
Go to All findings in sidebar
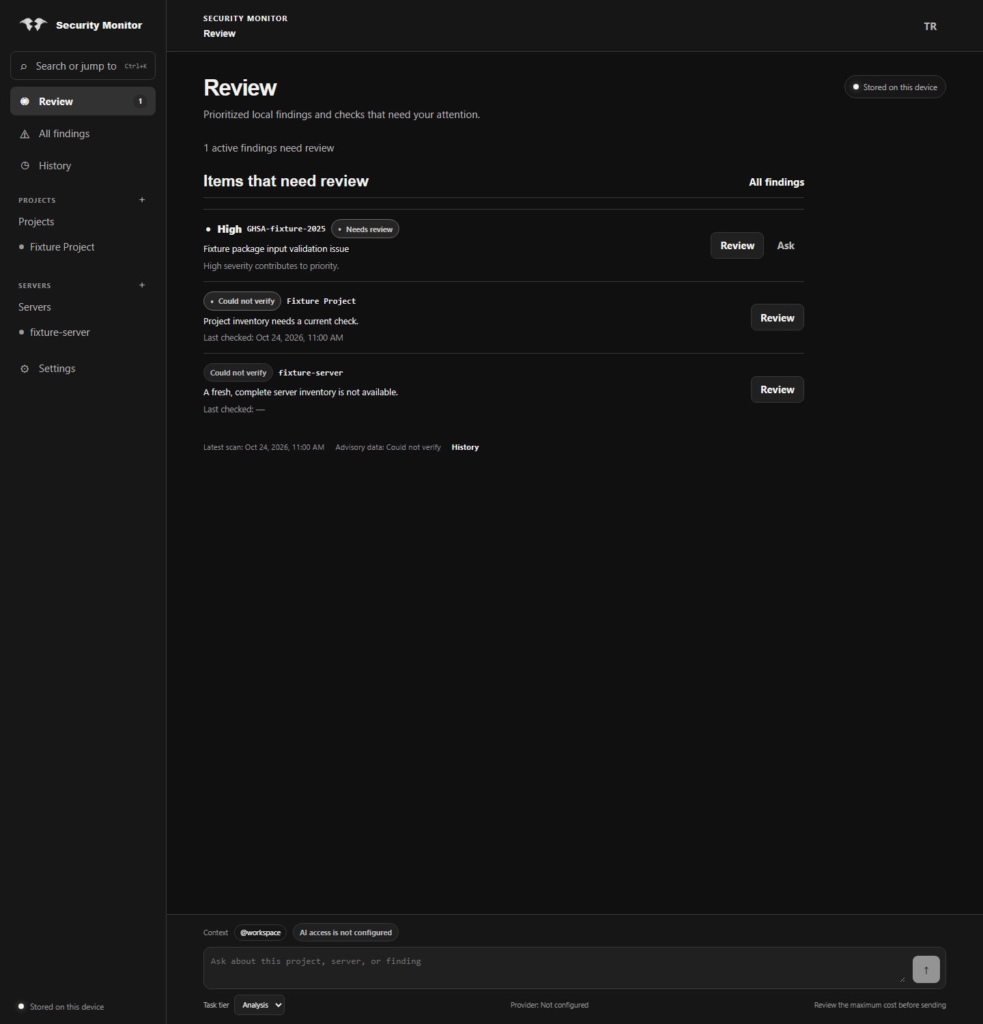pyautogui.click(x=83, y=134)
